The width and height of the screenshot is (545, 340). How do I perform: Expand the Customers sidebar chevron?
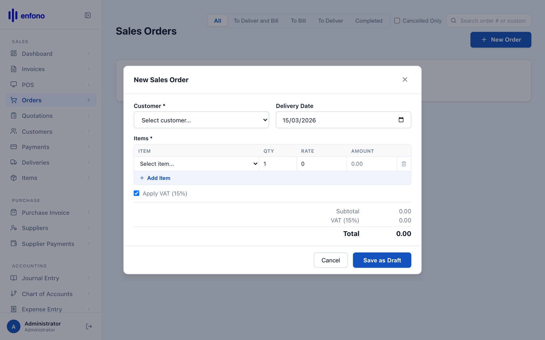[x=89, y=131]
